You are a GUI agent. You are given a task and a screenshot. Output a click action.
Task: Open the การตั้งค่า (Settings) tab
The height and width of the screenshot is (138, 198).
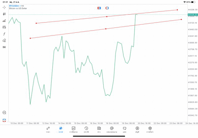(x=150, y=130)
